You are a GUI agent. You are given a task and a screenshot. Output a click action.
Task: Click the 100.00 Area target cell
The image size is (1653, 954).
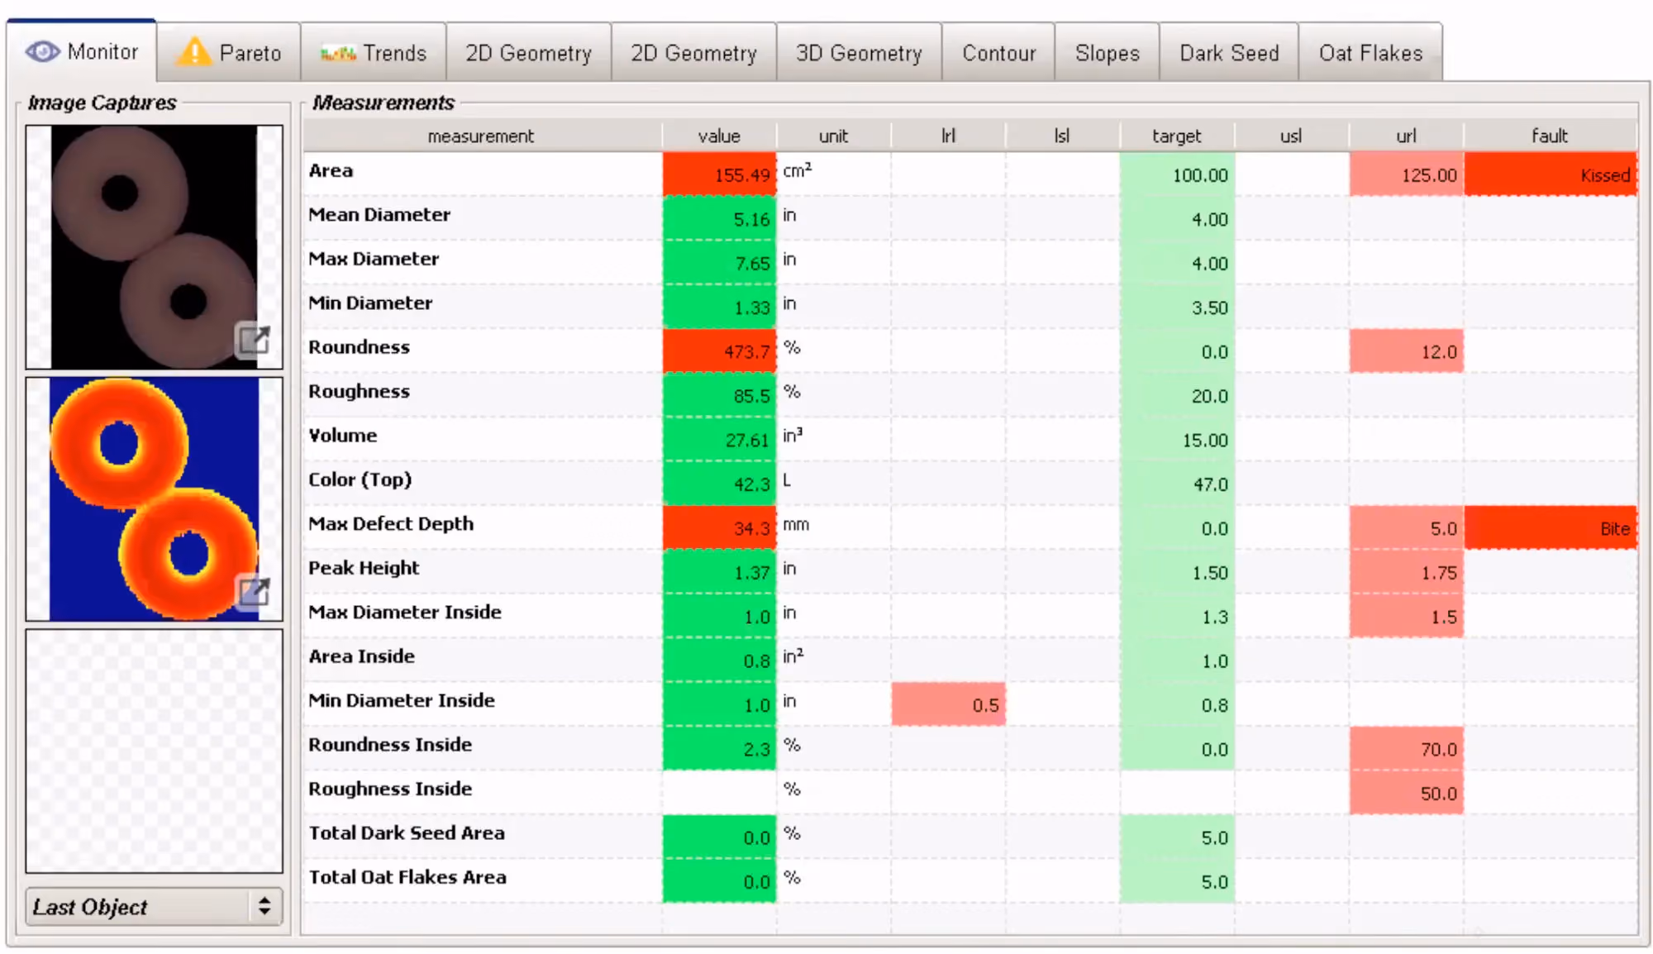tap(1177, 174)
